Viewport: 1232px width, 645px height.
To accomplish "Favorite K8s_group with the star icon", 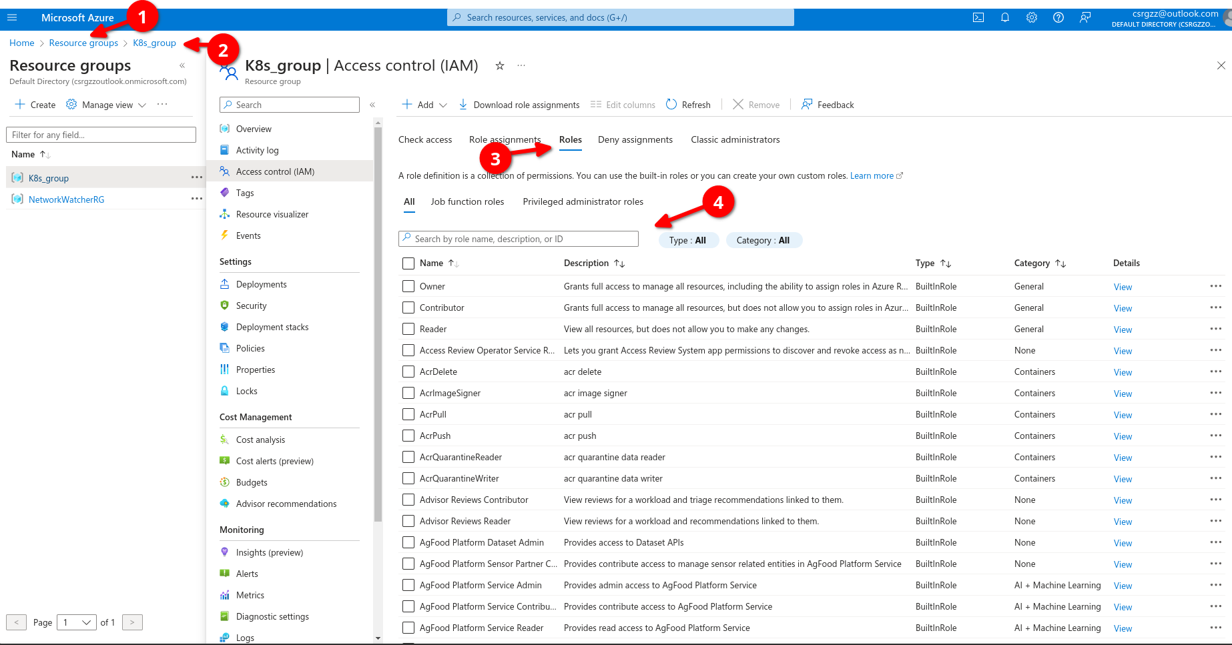I will [x=500, y=65].
